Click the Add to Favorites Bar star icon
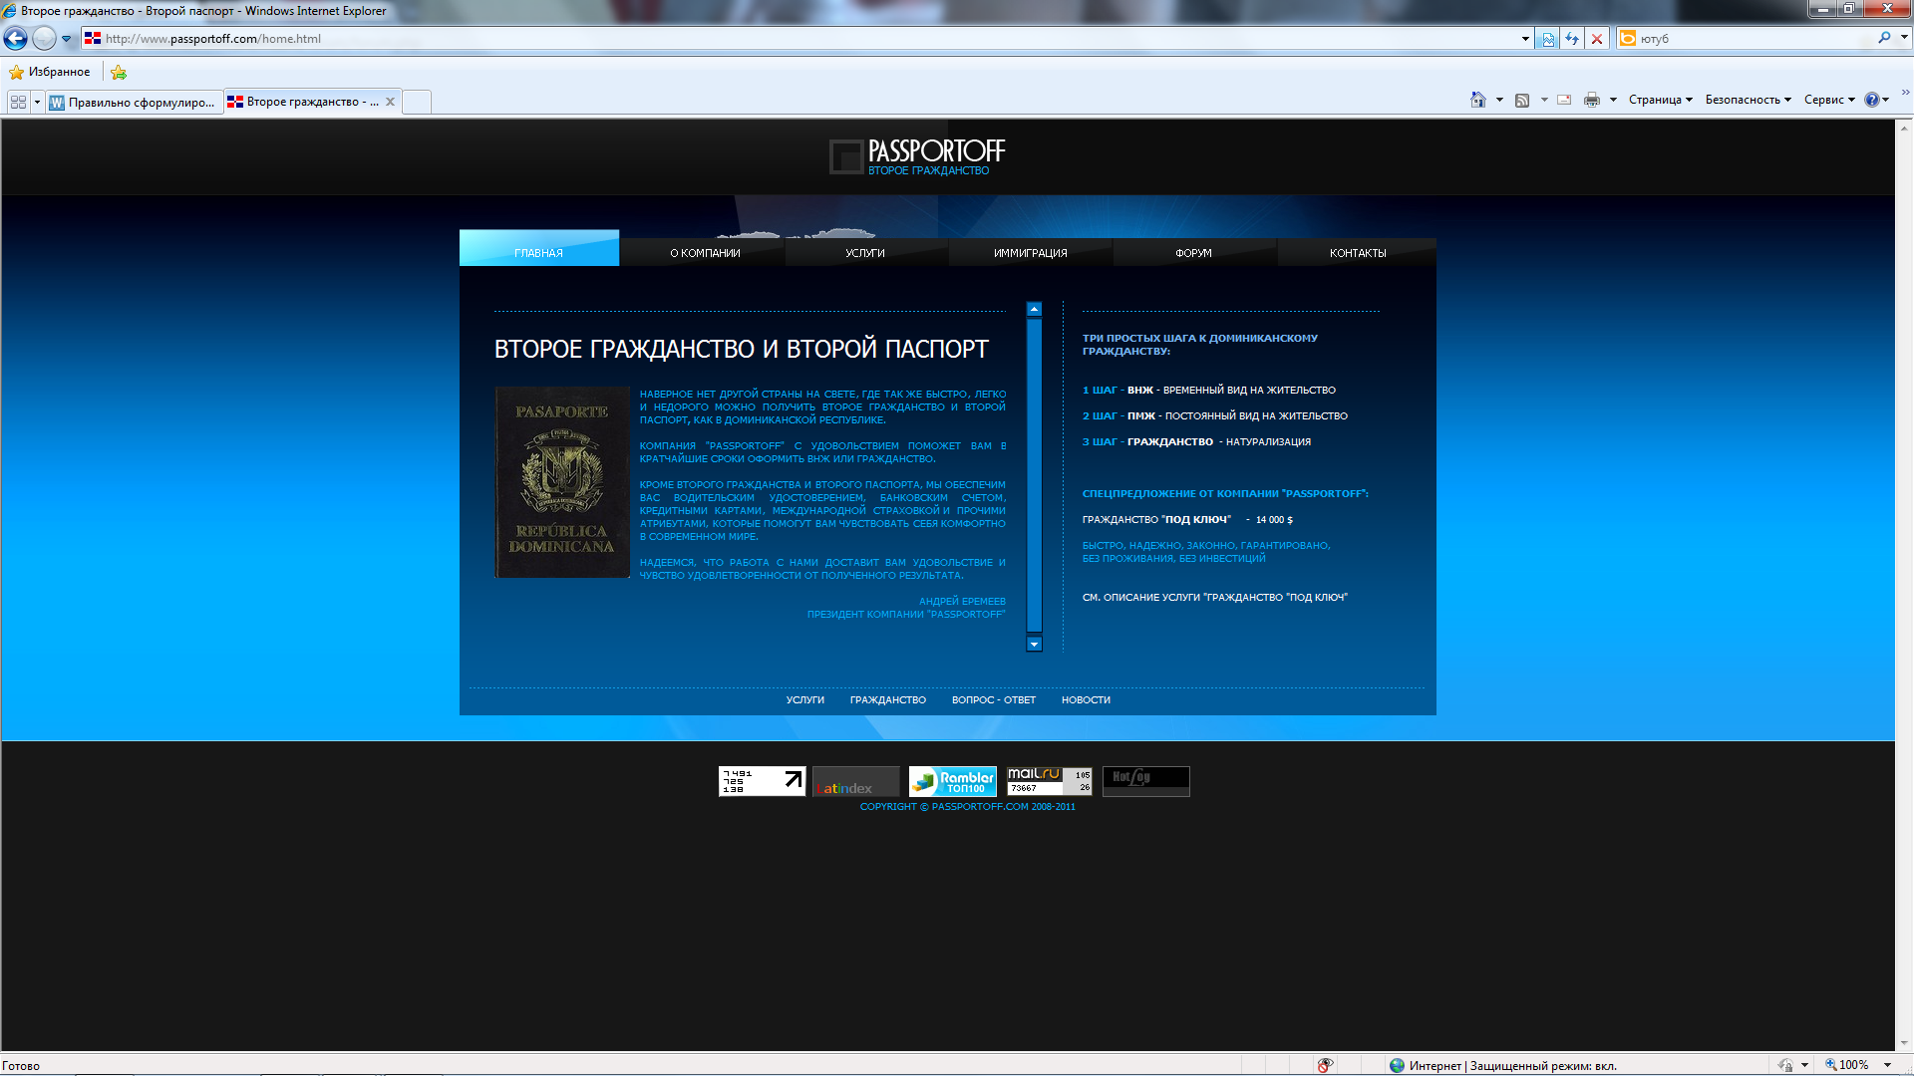 pos(119,72)
